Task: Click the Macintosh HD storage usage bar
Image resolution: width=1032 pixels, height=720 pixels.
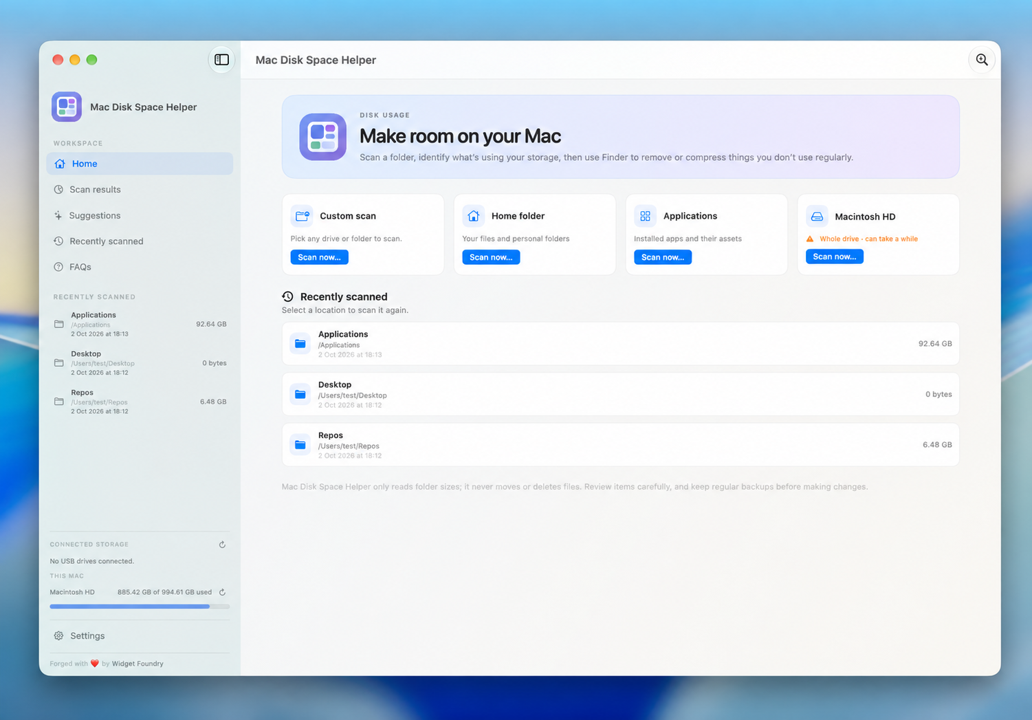Action: (140, 607)
